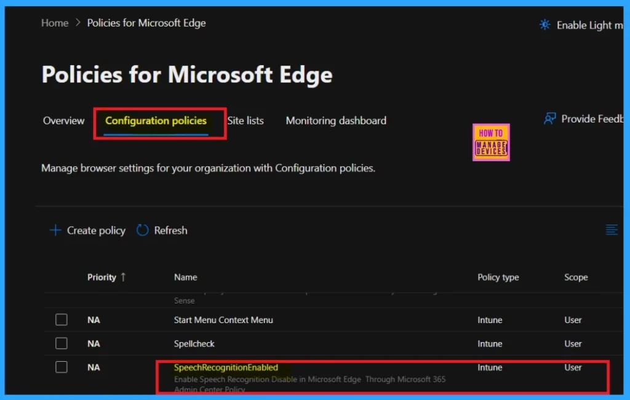
Task: Click Intune in the SpeechRecognitionEnabled row
Action: coord(490,367)
